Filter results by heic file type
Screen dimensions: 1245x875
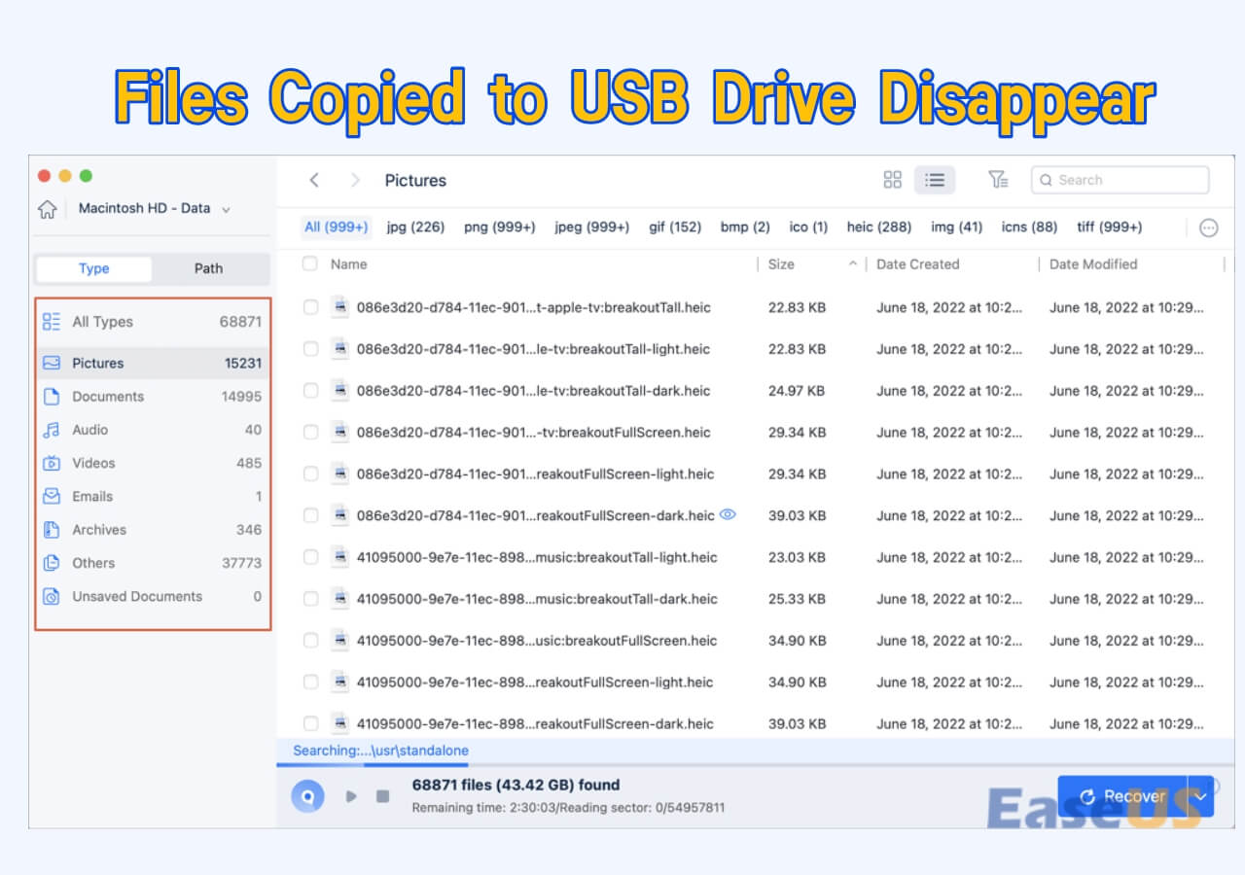878,227
